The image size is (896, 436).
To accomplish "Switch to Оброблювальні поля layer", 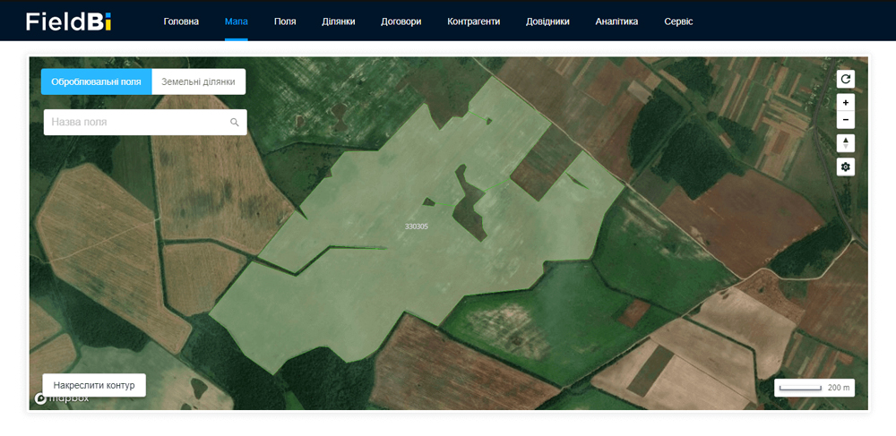I will point(96,81).
